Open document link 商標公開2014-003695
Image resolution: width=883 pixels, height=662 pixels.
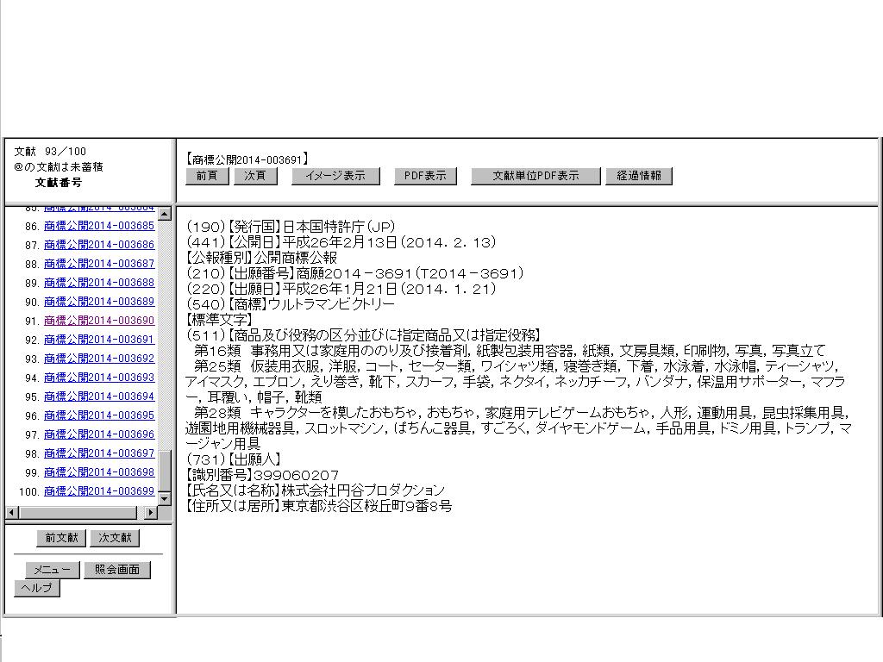(x=99, y=415)
